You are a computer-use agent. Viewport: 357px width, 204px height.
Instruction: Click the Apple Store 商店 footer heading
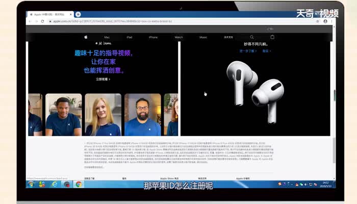(x=169, y=178)
